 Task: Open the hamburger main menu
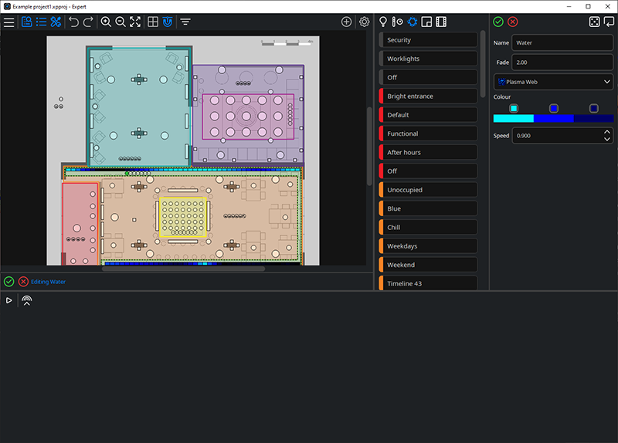point(9,22)
